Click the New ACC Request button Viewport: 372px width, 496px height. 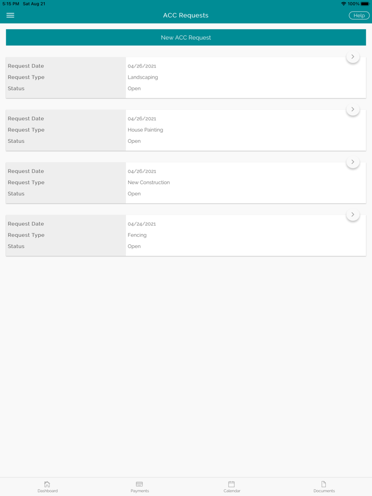coord(185,37)
